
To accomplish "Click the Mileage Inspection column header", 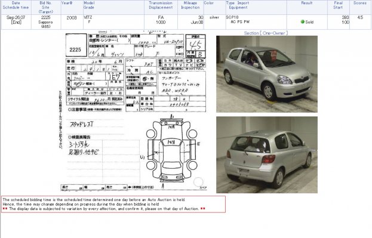I will (190, 5).
